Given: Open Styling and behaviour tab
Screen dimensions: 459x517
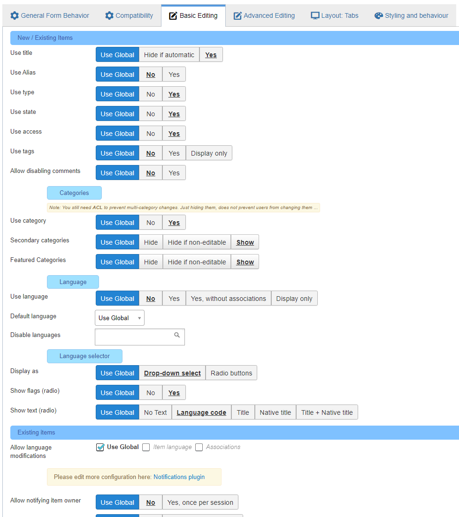Looking at the screenshot, I should point(412,15).
